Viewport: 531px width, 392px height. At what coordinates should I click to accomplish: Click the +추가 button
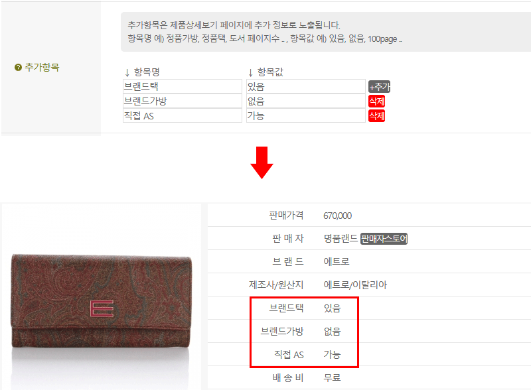[379, 87]
